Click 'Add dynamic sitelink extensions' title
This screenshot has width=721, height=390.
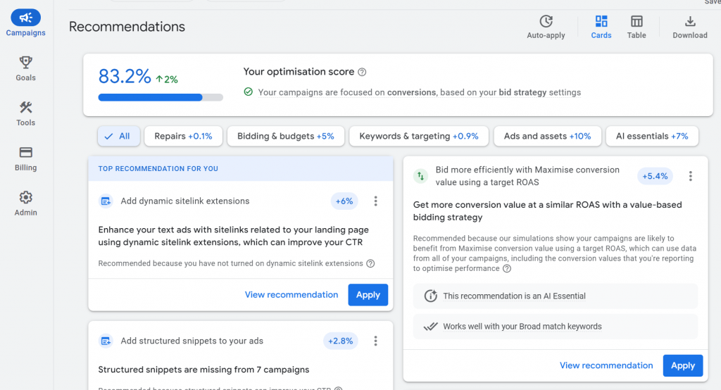click(x=185, y=201)
